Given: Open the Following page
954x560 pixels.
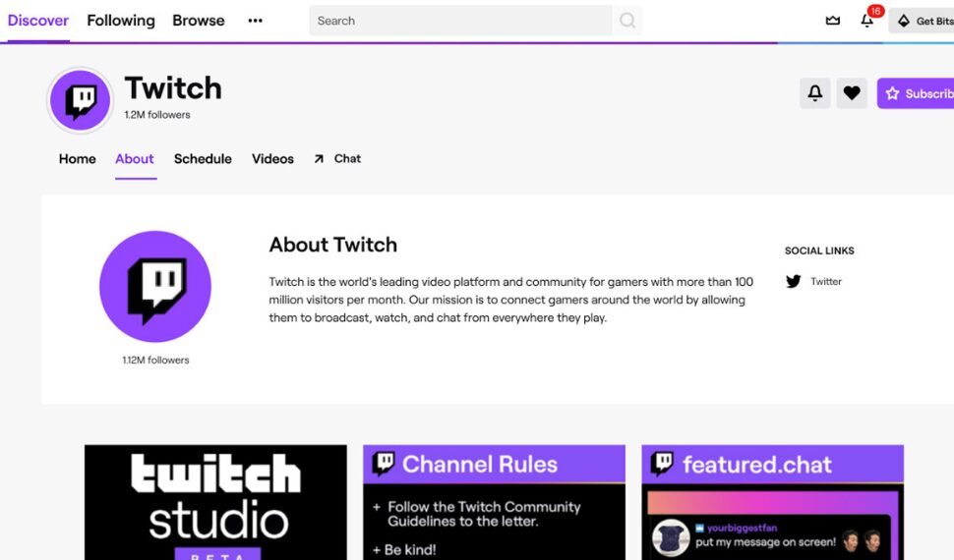Looking at the screenshot, I should (x=121, y=21).
